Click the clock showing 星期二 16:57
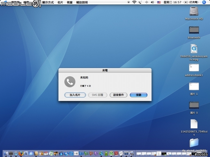210x157 pixels. [x=172, y=2]
